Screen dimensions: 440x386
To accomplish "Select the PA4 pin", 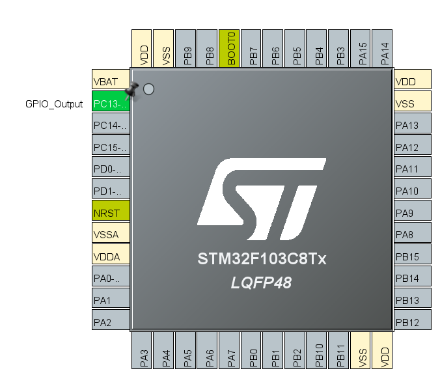I will [163, 350].
